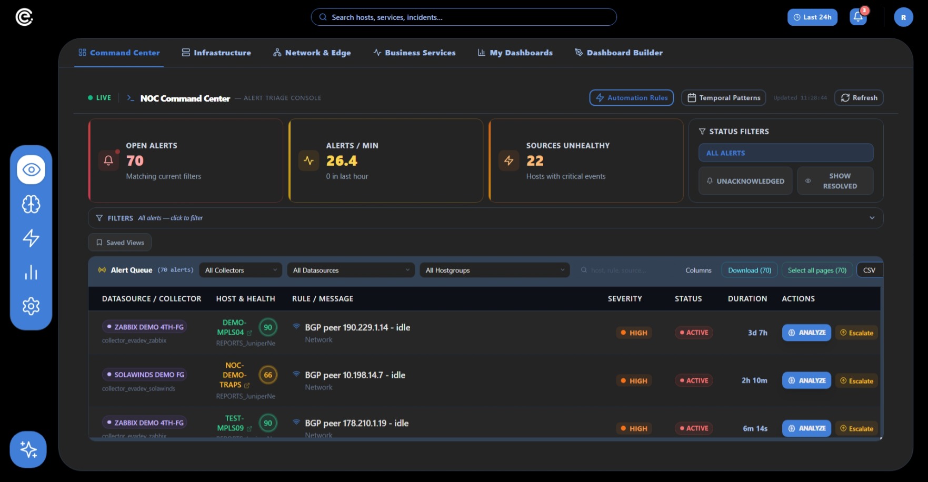The image size is (928, 482).
Task: Open Temporal Patterns
Action: click(724, 98)
